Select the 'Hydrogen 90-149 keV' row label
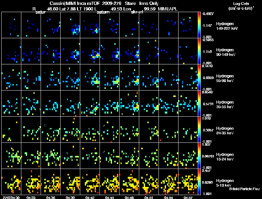 coord(226,52)
